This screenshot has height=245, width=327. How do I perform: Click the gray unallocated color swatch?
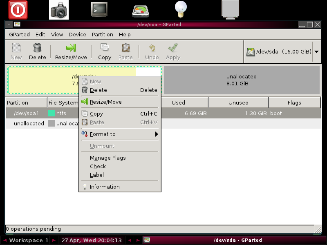coord(52,123)
